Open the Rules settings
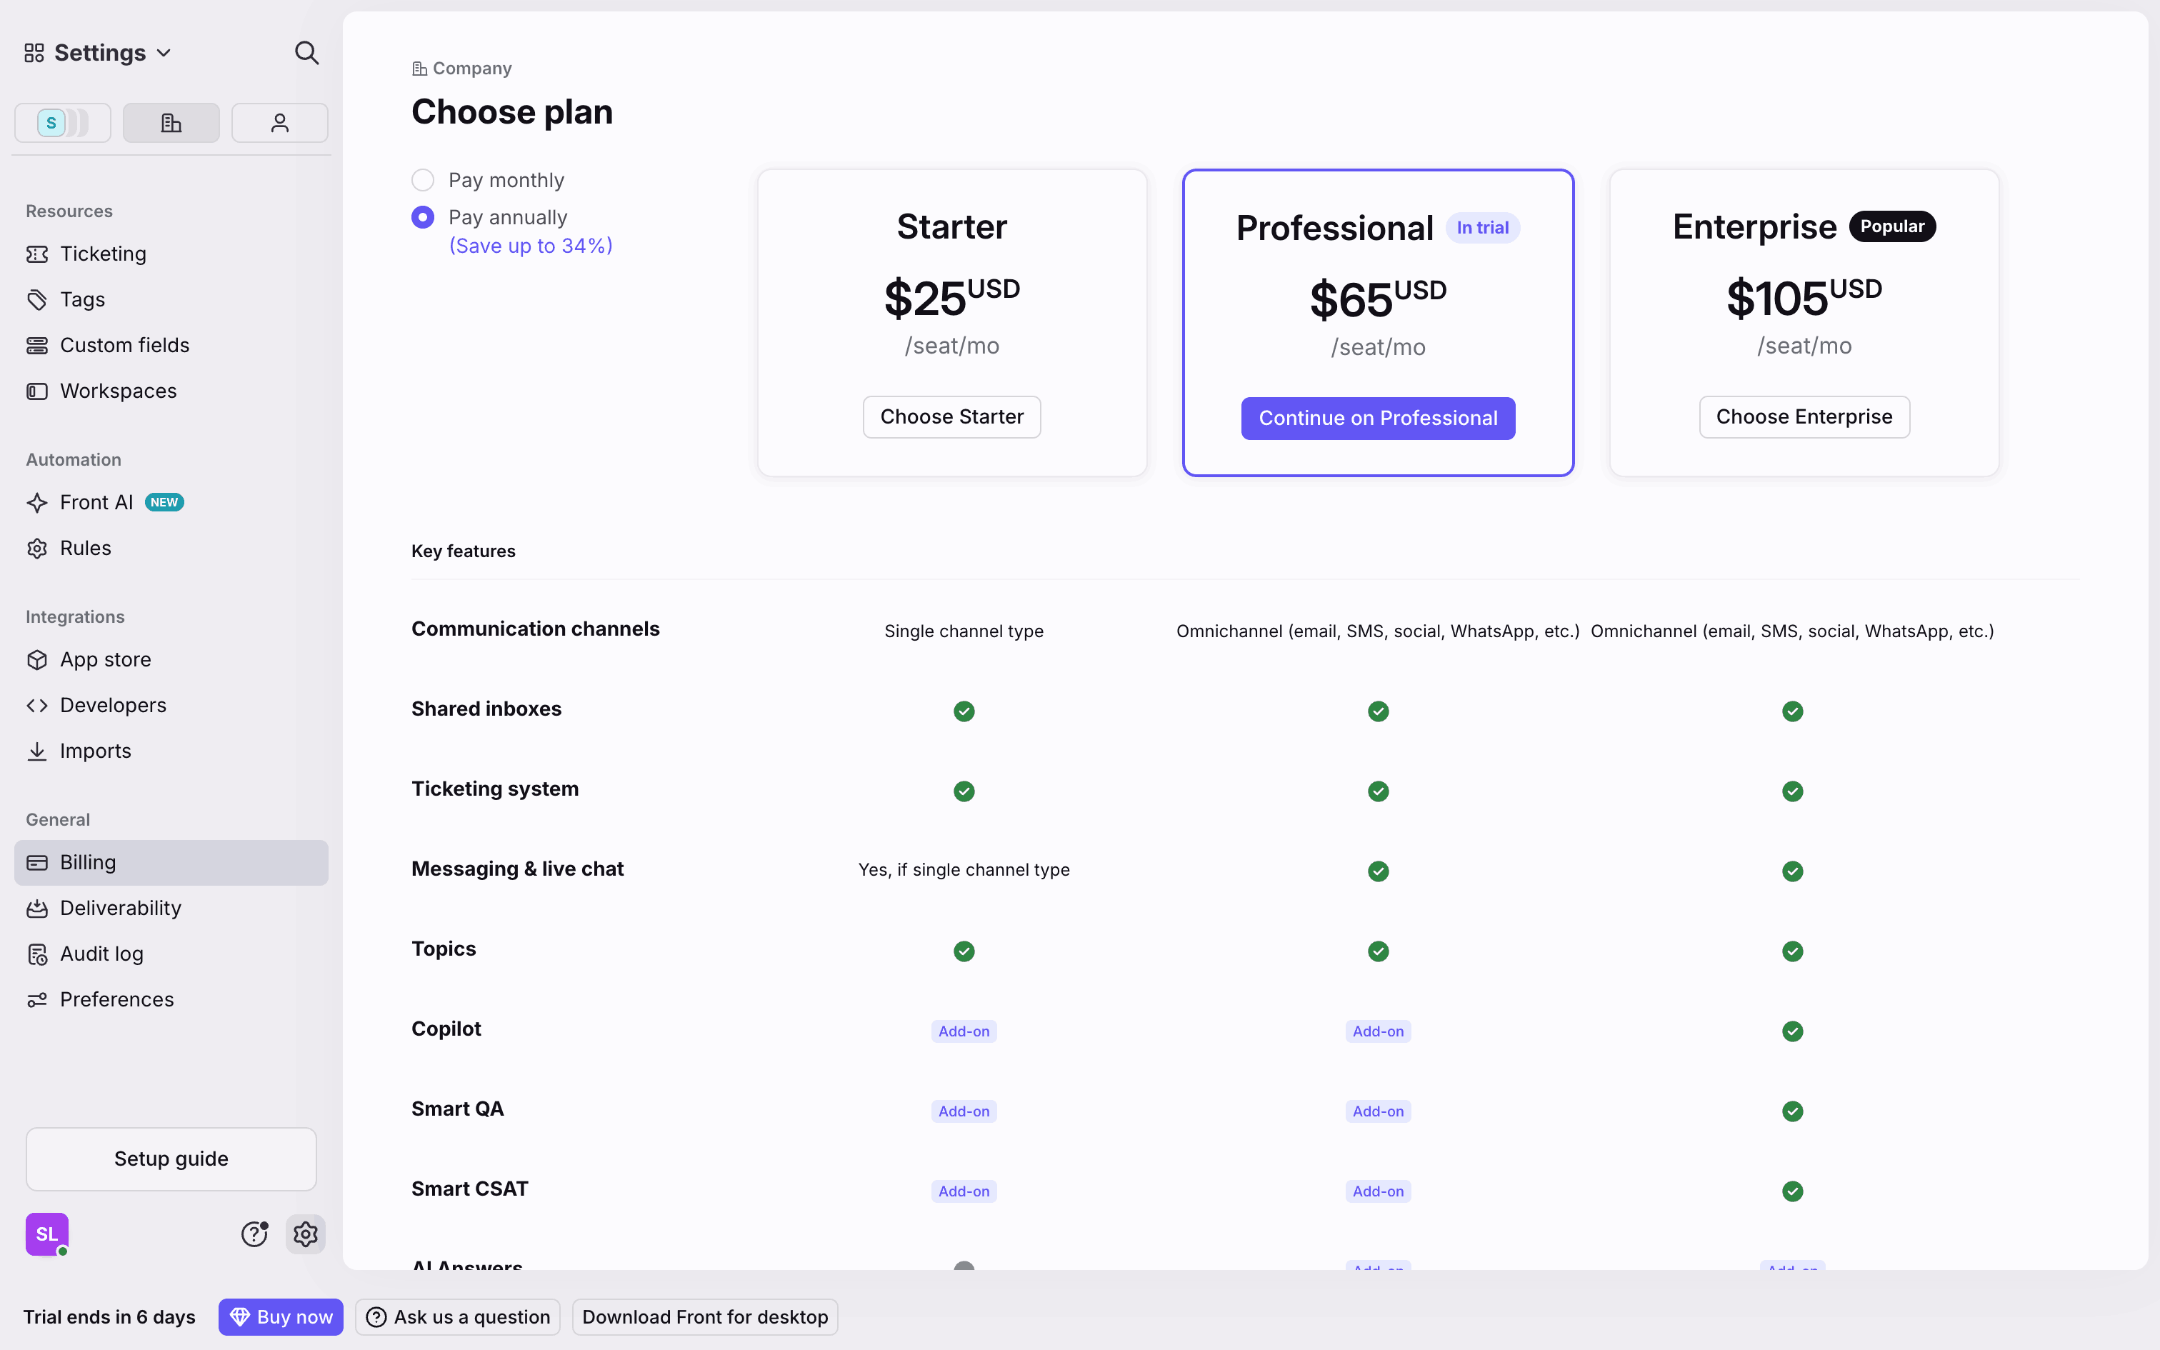The width and height of the screenshot is (2160, 1350). pos(85,547)
